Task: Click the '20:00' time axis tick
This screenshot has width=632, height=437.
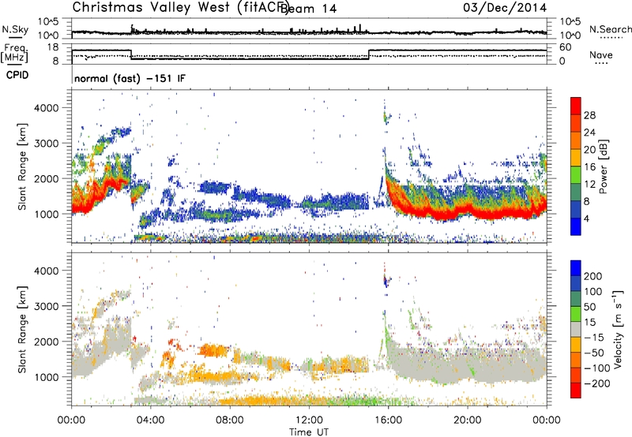Action: tap(467, 420)
